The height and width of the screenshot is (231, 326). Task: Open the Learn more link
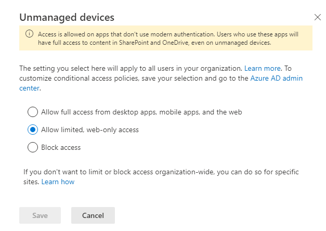click(x=263, y=68)
